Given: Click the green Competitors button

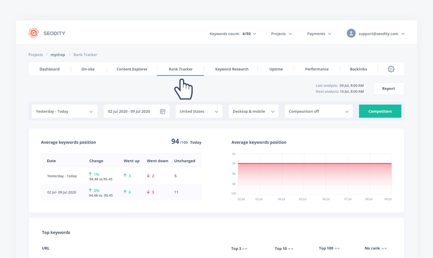Looking at the screenshot, I should coord(380,111).
